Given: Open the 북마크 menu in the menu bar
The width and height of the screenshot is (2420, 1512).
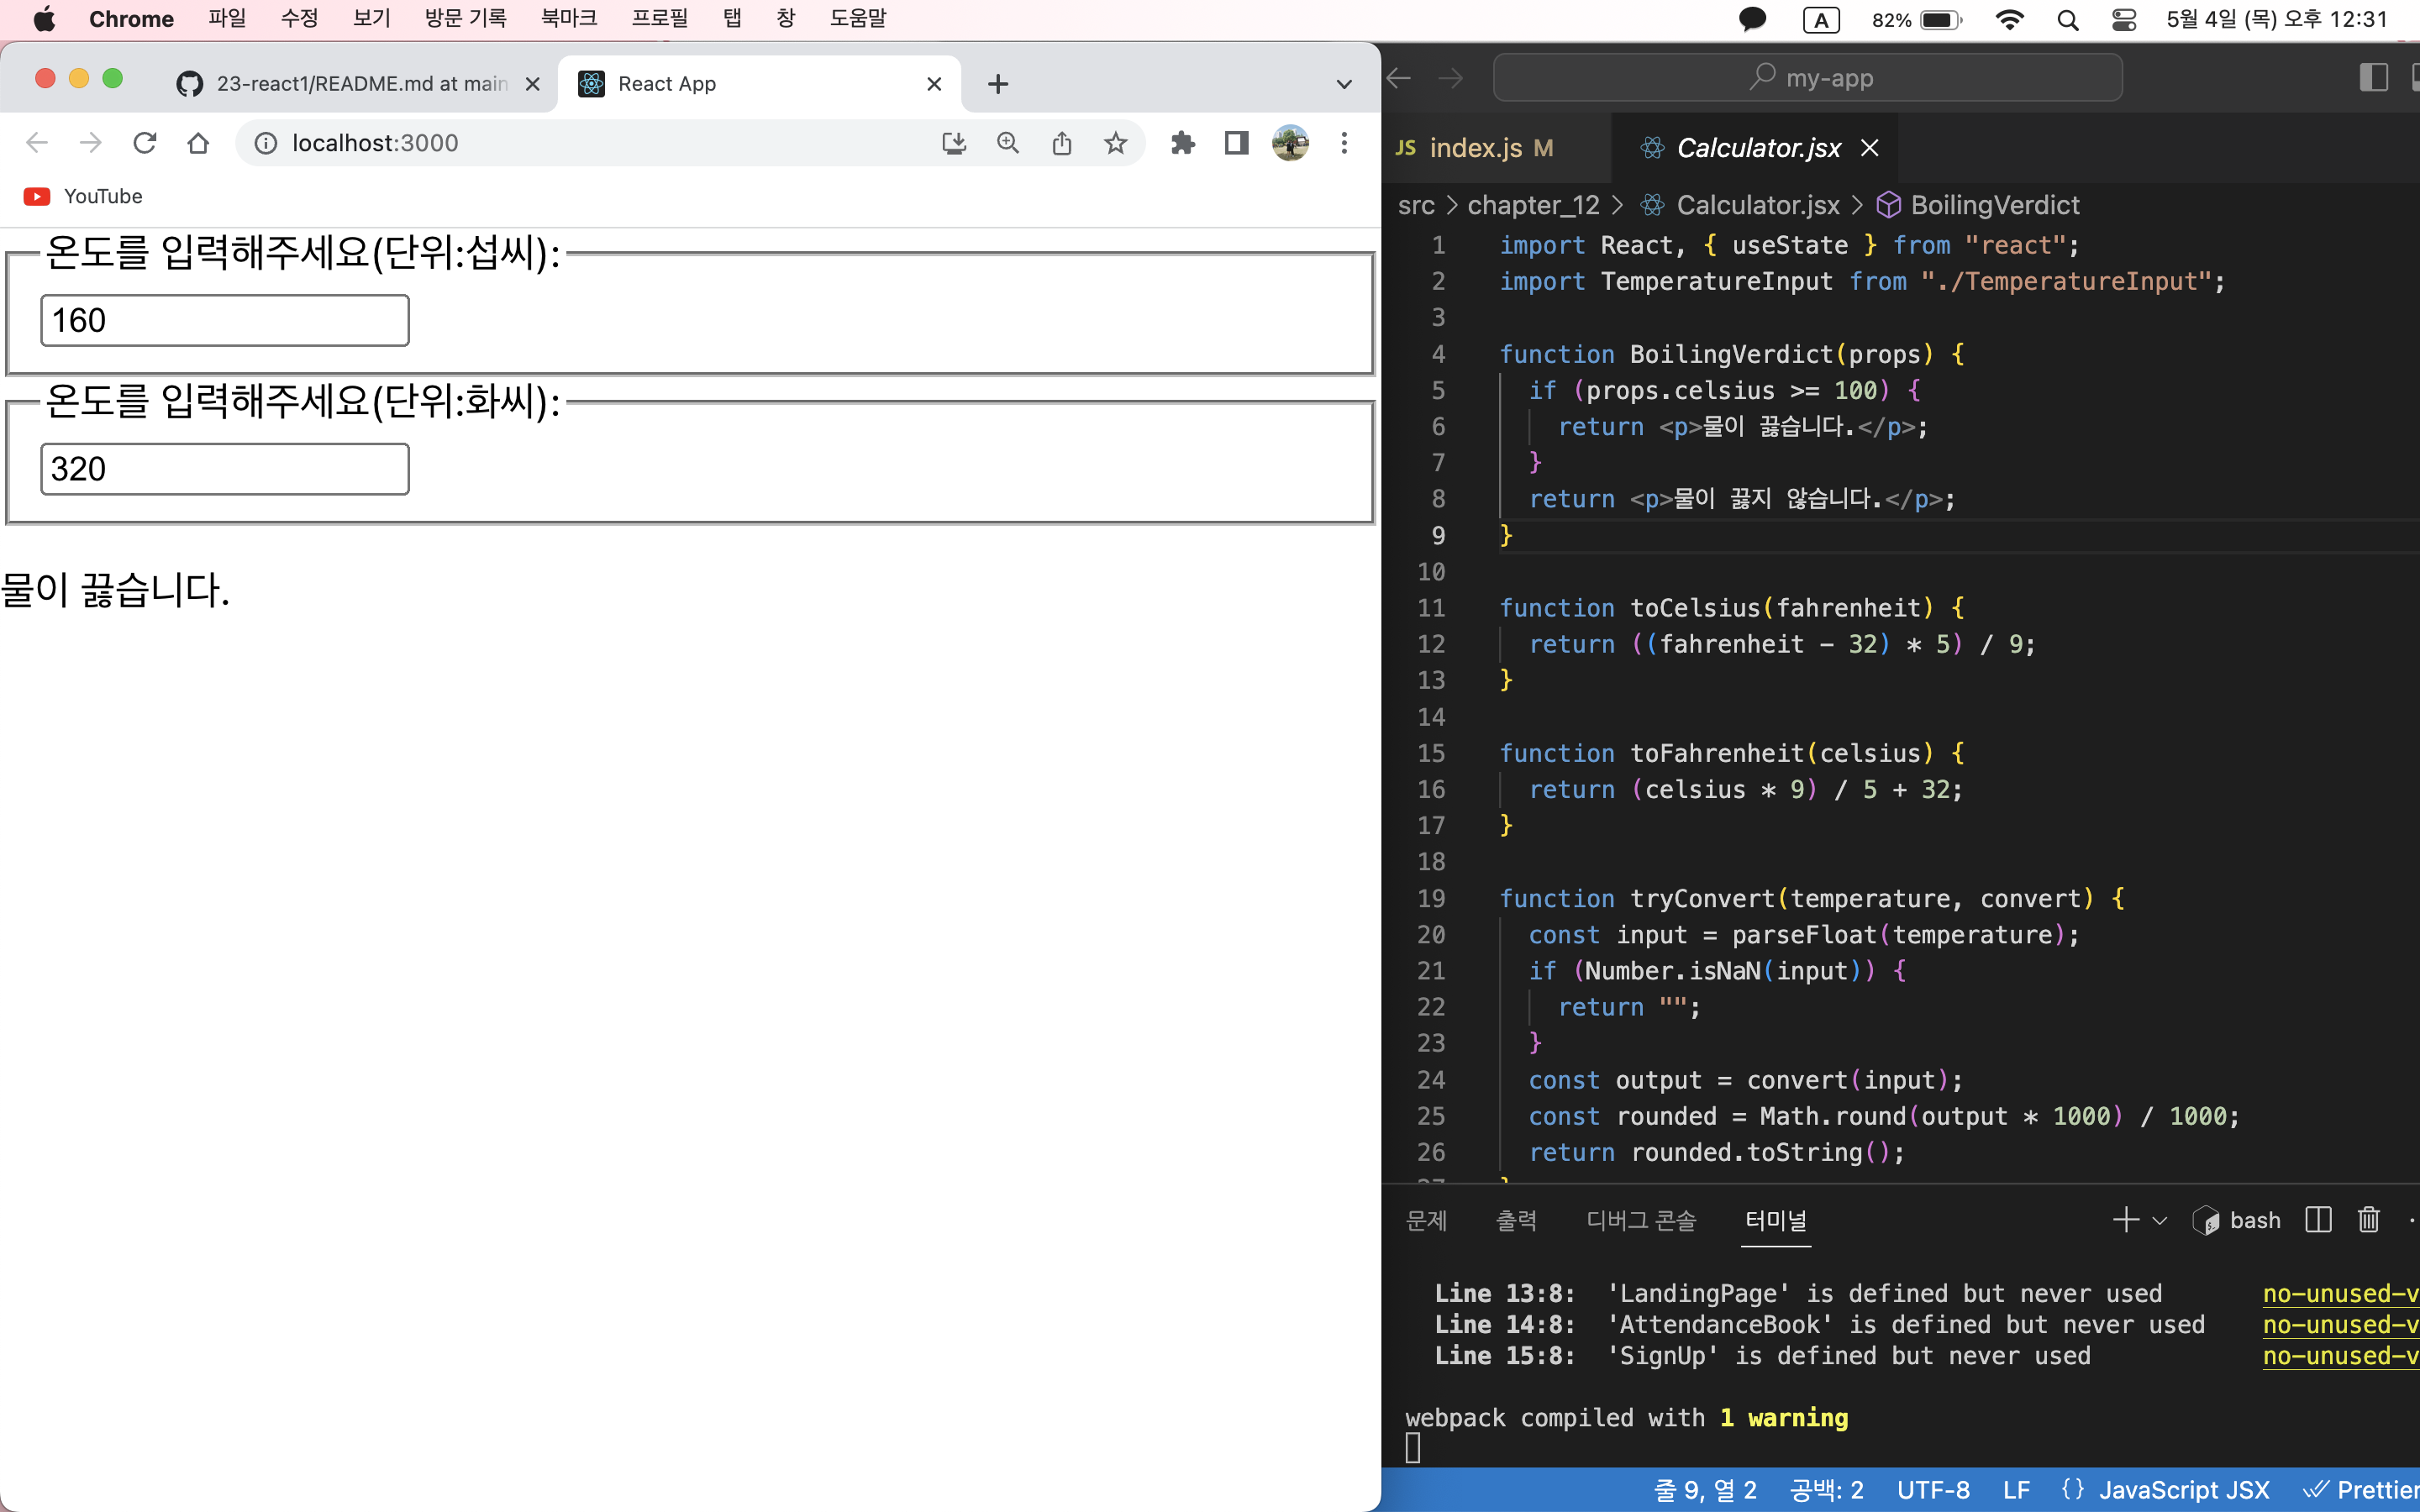Looking at the screenshot, I should coord(569,18).
